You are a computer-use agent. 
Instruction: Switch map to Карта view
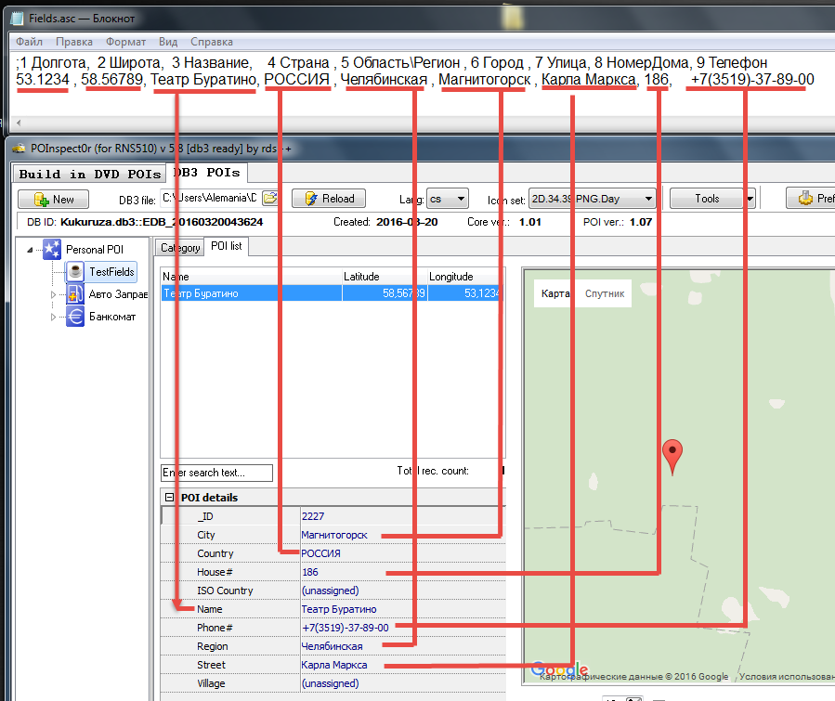555,293
